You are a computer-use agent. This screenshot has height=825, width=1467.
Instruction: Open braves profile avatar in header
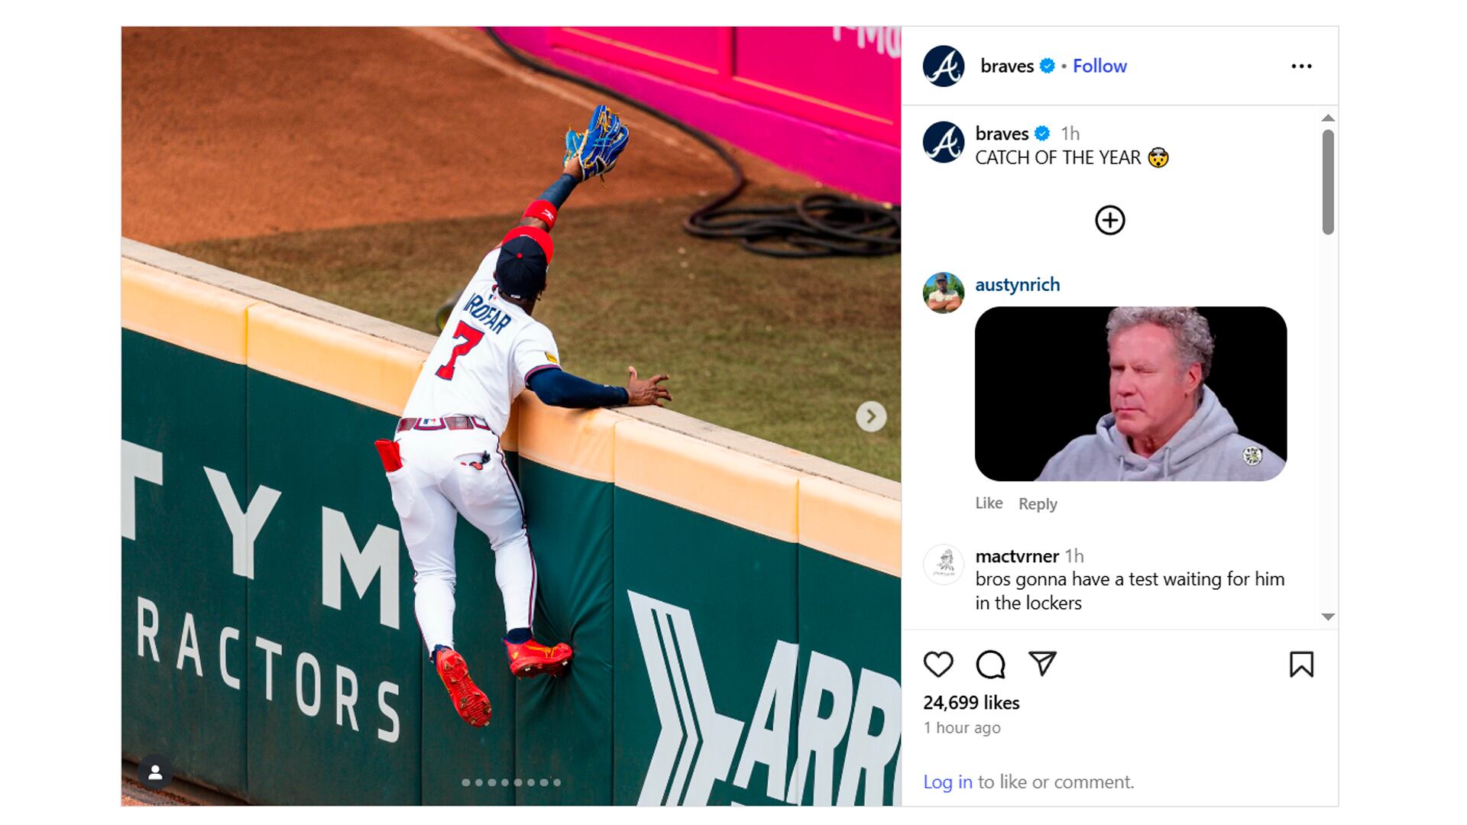[x=944, y=66]
